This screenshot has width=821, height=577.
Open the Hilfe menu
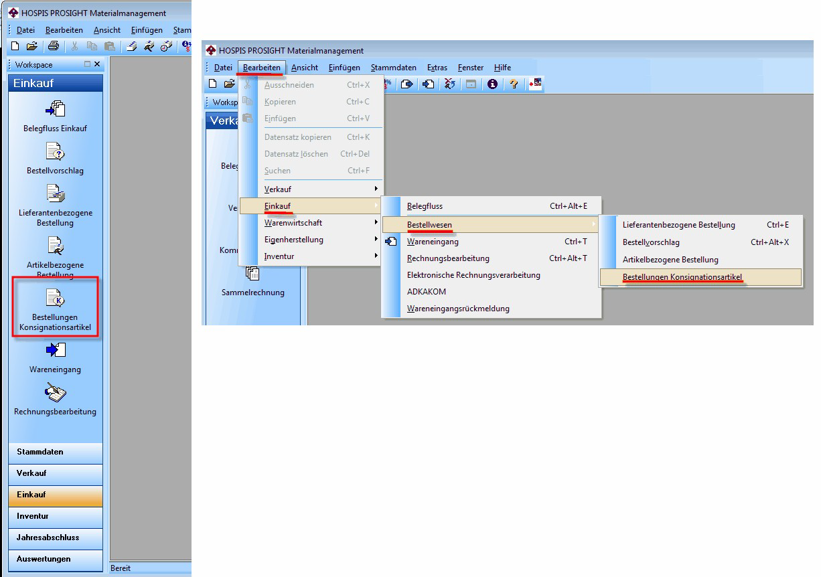point(502,68)
